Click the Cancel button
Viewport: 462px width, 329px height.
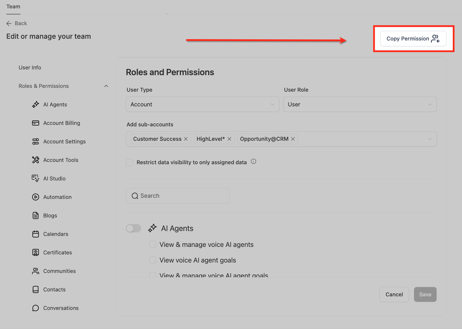point(394,294)
